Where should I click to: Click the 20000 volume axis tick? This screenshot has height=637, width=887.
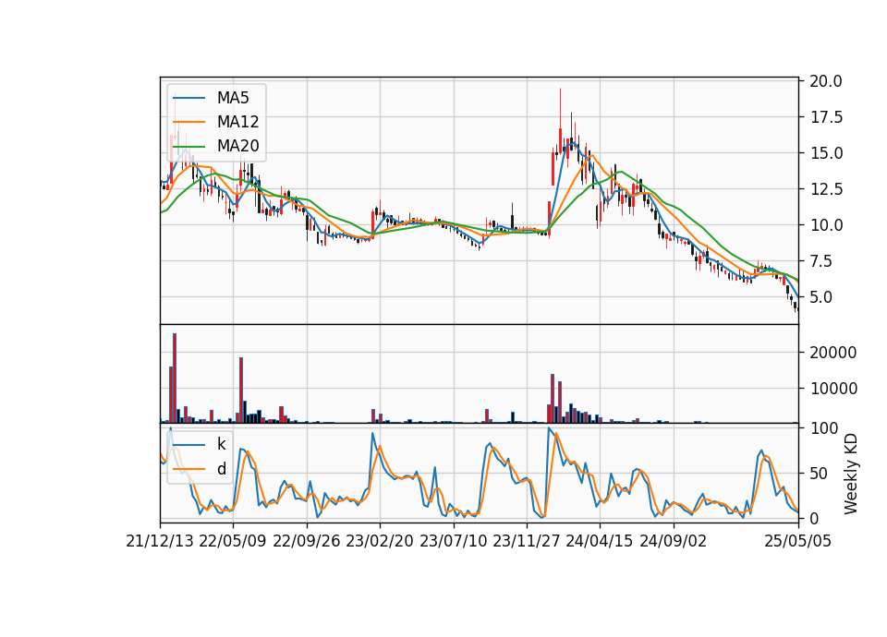click(x=833, y=353)
